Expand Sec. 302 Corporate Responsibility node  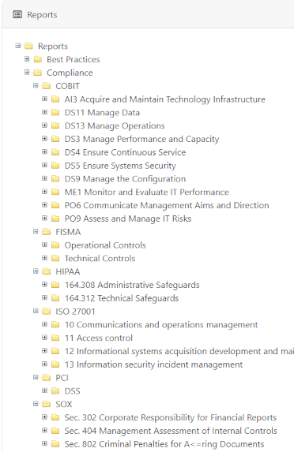coord(44,417)
